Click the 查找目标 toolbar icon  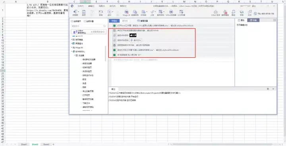(160, 12)
